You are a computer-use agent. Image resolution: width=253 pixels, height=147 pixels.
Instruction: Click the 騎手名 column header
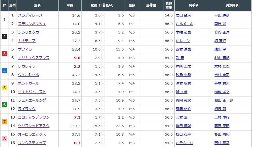tap(194, 5)
